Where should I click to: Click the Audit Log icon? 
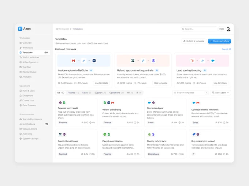click(21, 134)
